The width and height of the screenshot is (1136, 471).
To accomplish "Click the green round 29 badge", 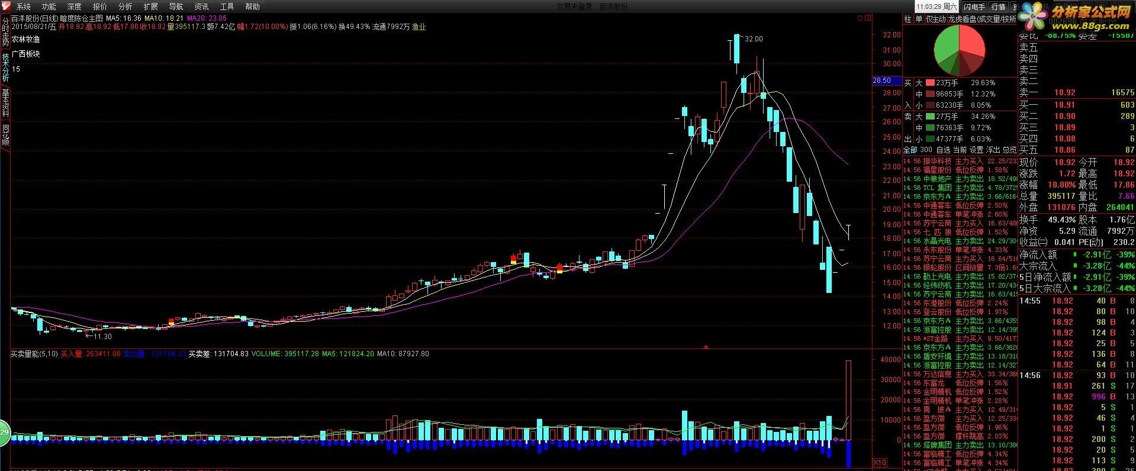I will (4, 434).
